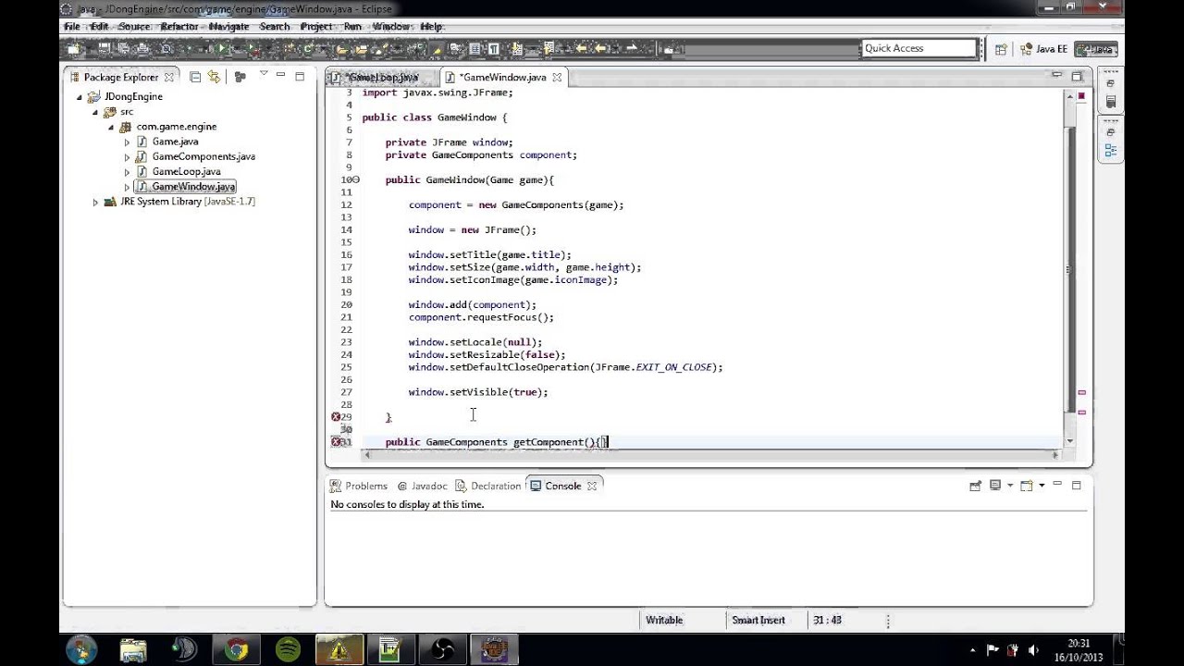
Task: Toggle Link with Editor in Package Explorer
Action: (214, 77)
